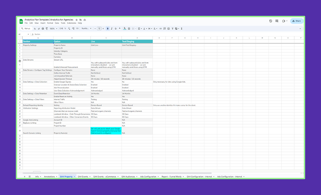The height and width of the screenshot is (195, 321).
Task: Toggle italic formatting
Action: click(x=112, y=29)
